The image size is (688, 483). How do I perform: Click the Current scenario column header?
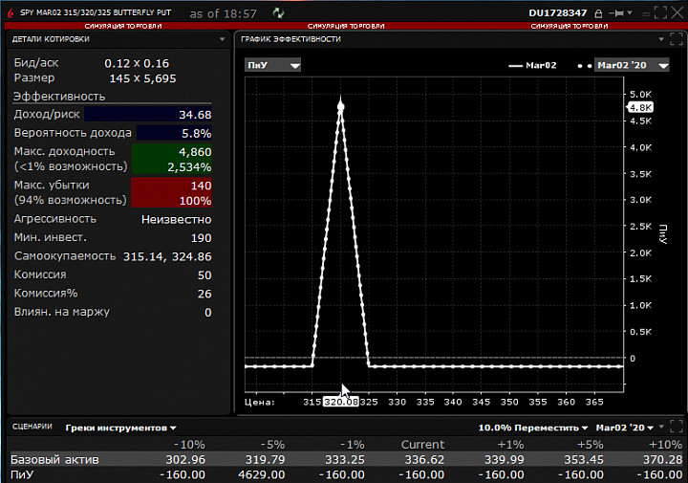click(422, 445)
